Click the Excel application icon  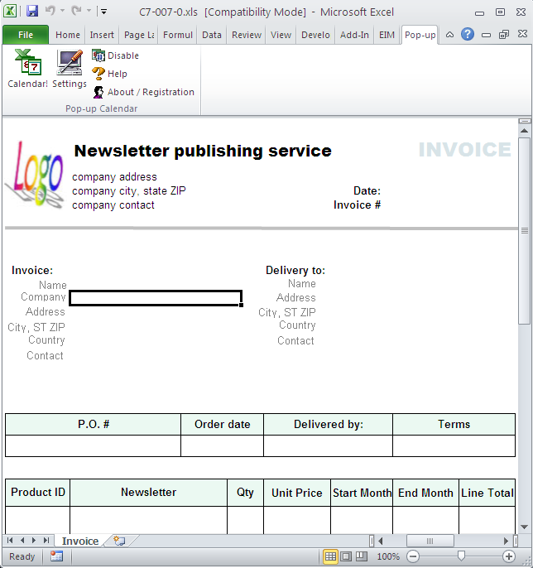point(10,12)
